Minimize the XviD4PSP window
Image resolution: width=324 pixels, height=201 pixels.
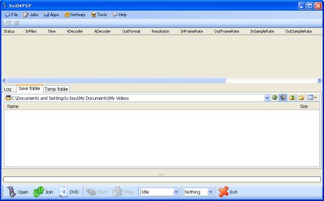pos(302,6)
